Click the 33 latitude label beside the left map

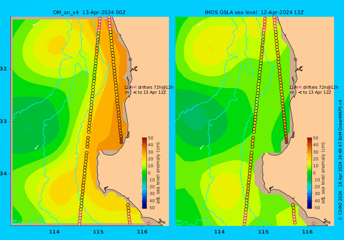click(x=3, y=121)
